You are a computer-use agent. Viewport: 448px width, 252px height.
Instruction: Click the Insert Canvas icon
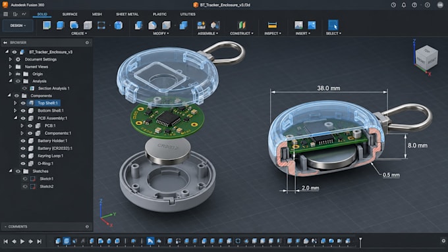coord(312,25)
